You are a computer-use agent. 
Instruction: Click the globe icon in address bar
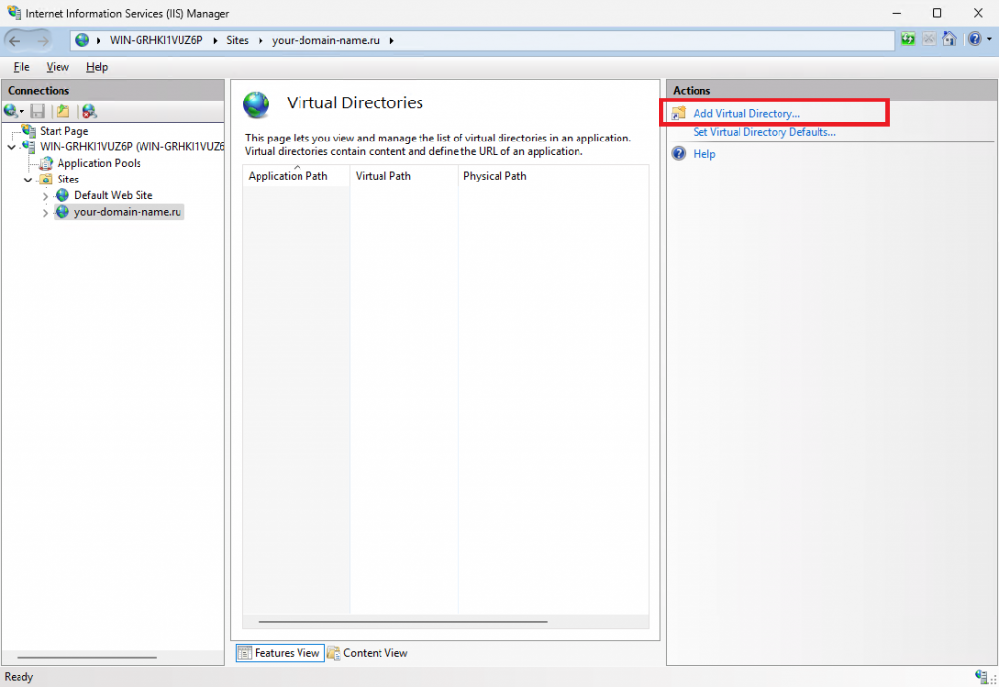coord(82,40)
